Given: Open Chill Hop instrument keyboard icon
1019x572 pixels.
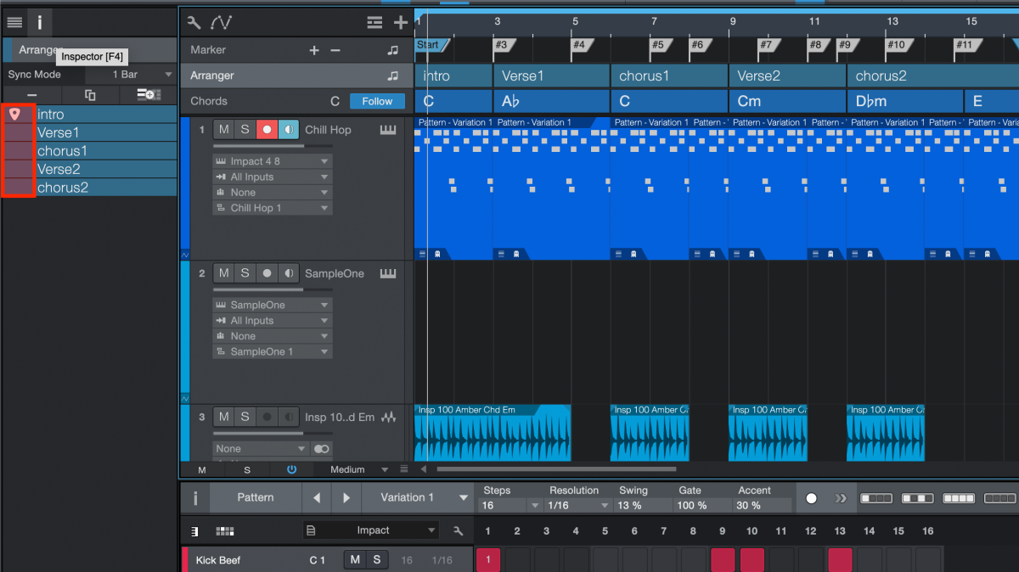Looking at the screenshot, I should 388,130.
